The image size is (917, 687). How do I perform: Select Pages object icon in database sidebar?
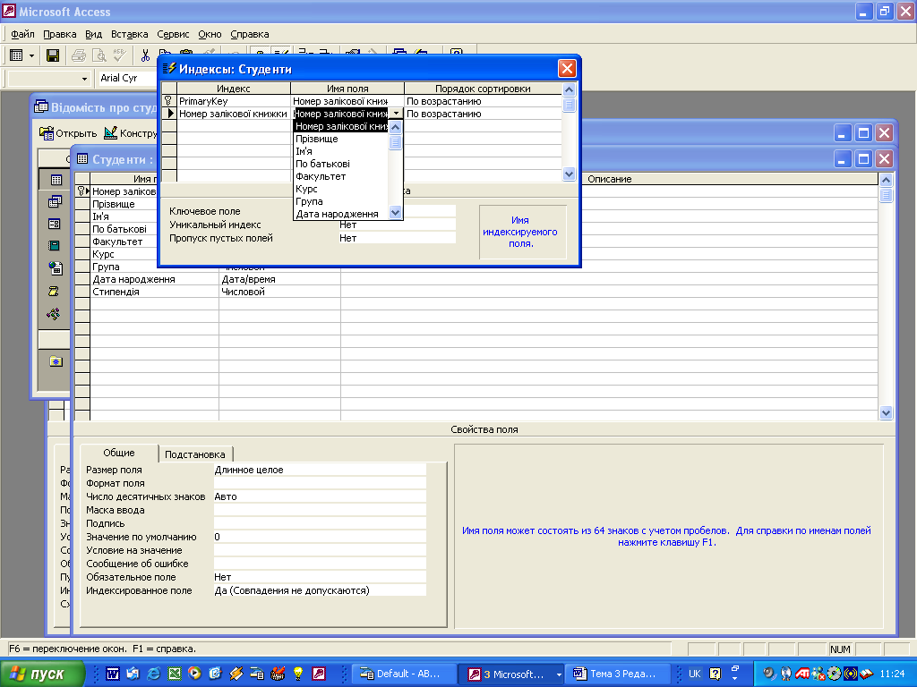coord(55,268)
